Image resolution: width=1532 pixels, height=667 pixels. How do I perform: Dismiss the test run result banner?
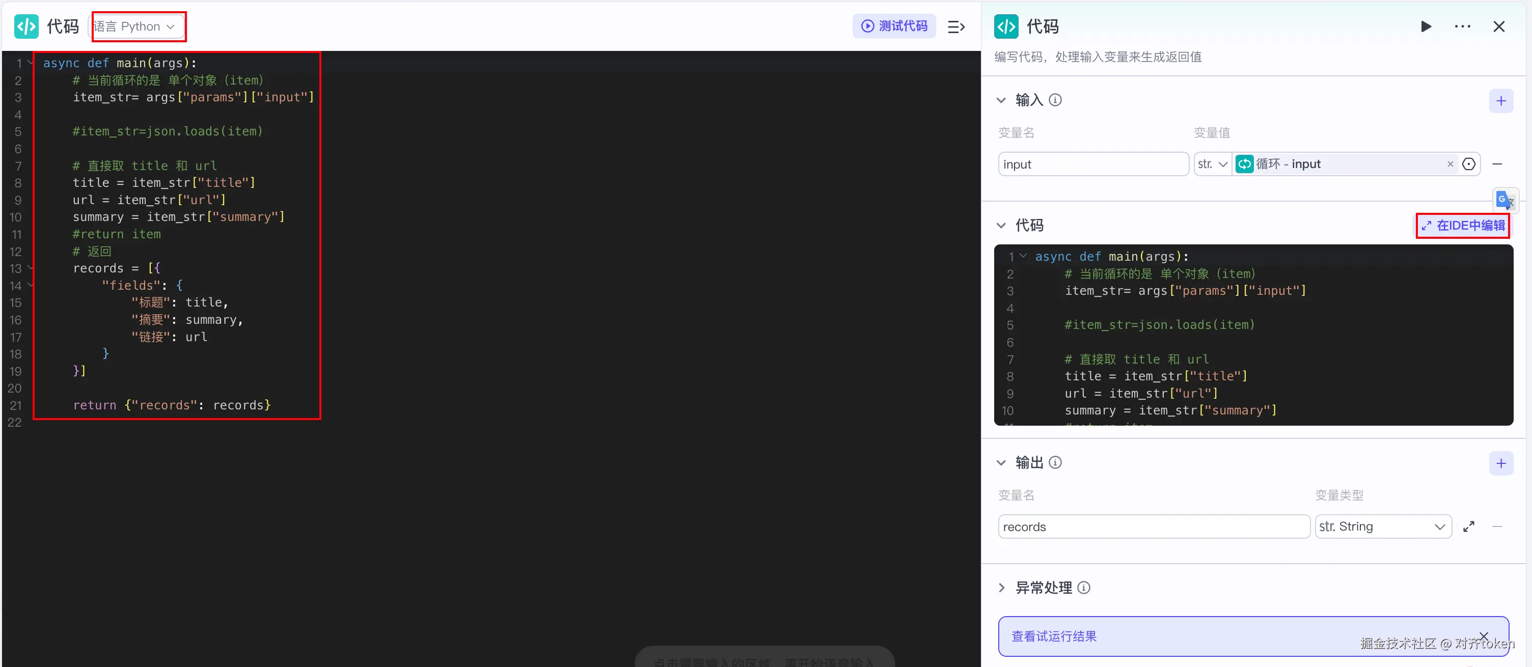coord(1484,636)
